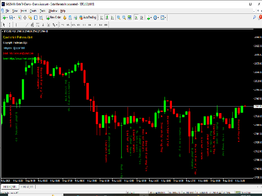
Task: Show the Data Window panel
Action: pos(25,18)
